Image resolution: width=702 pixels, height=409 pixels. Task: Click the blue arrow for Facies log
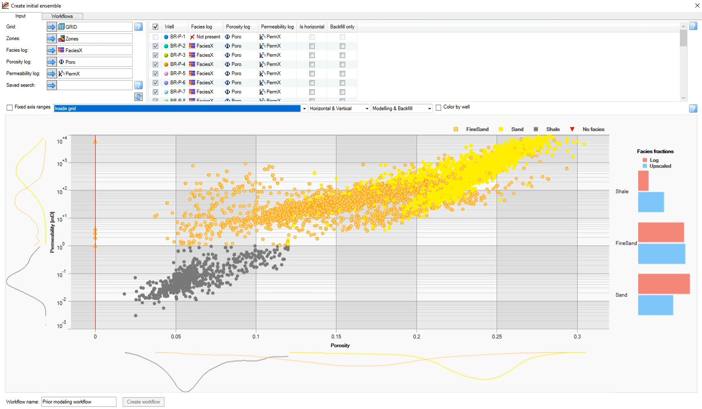51,50
